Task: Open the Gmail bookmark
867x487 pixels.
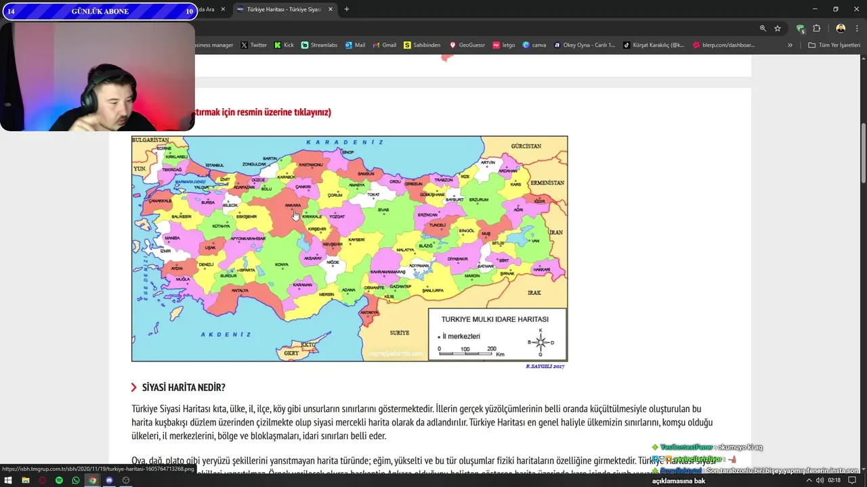Action: click(x=384, y=45)
